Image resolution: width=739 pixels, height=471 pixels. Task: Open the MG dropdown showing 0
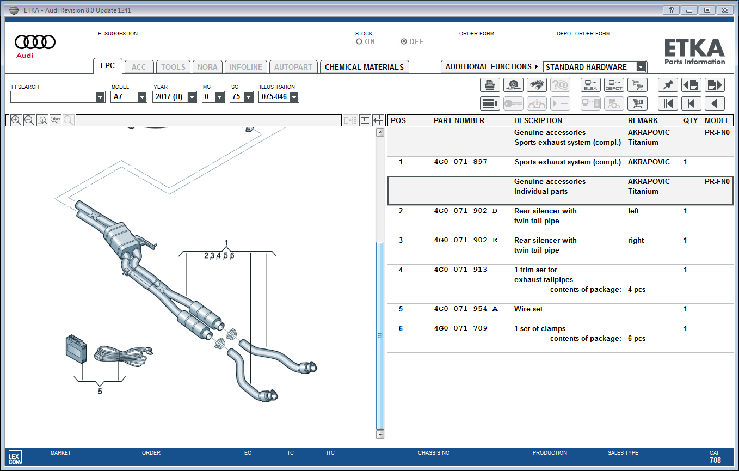[220, 97]
